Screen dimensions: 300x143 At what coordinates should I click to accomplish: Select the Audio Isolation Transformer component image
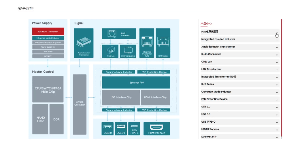click(x=84, y=43)
